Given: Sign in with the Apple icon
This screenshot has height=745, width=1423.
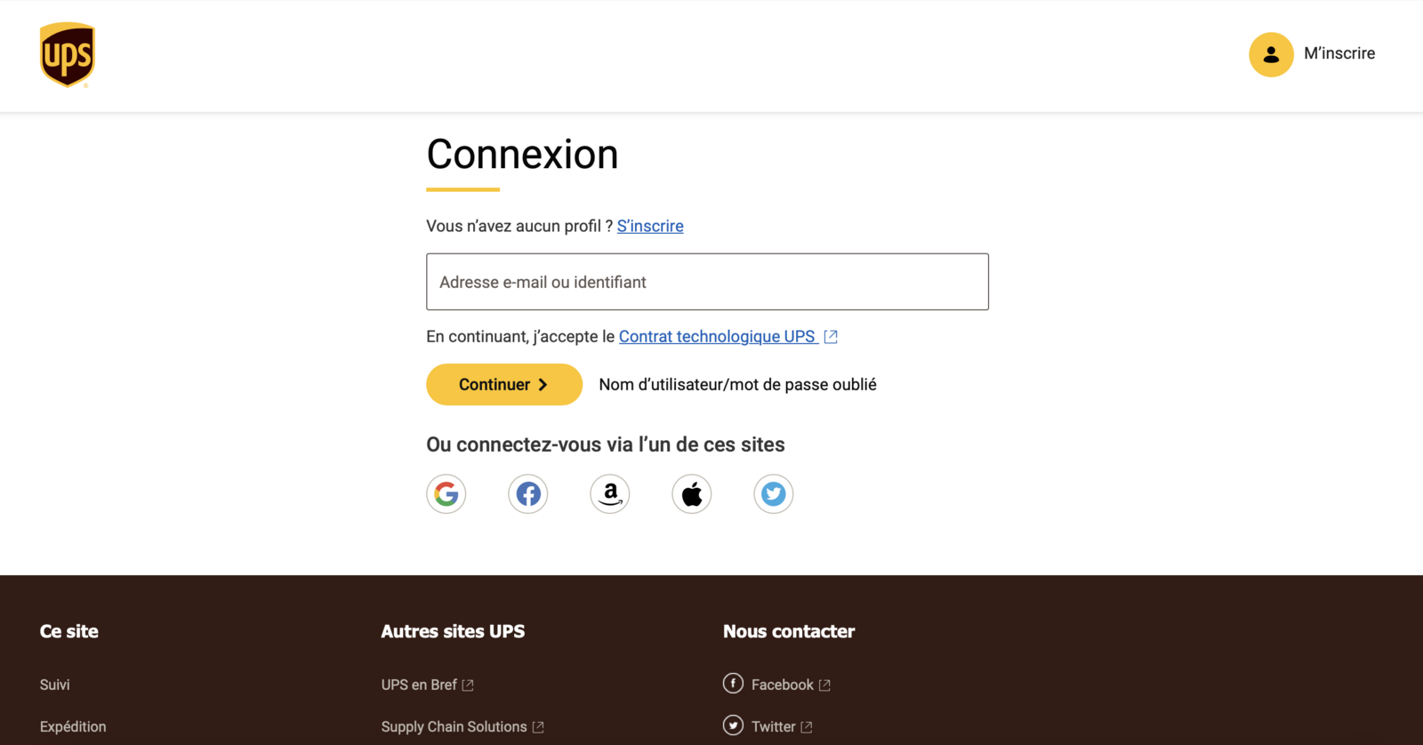Looking at the screenshot, I should pos(692,493).
